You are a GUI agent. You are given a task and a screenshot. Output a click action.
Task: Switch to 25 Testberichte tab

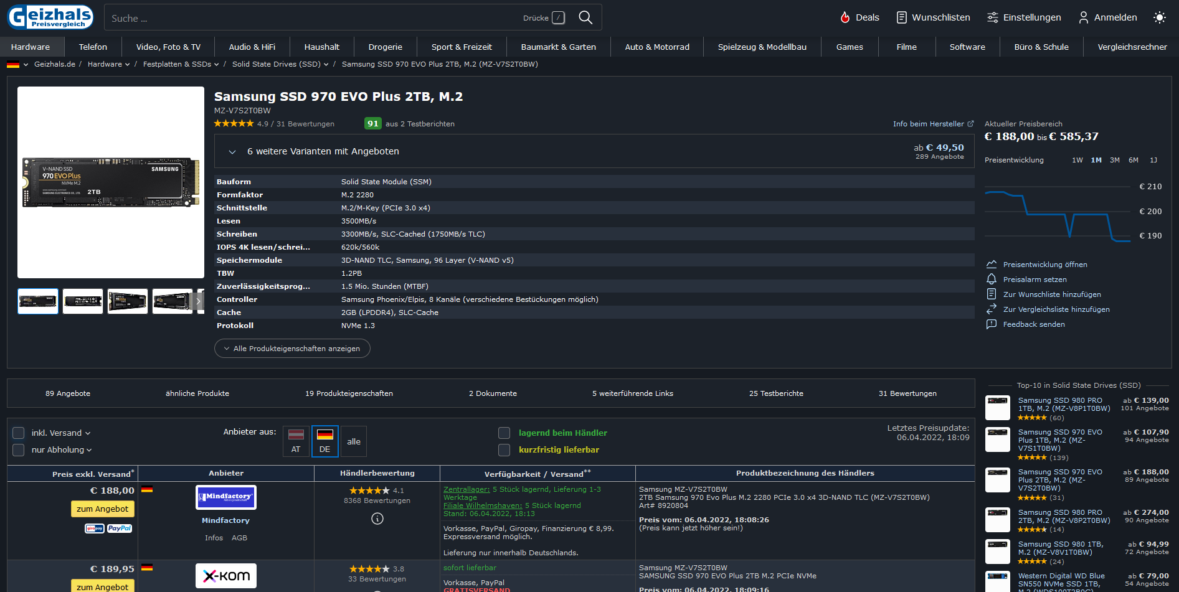(776, 393)
